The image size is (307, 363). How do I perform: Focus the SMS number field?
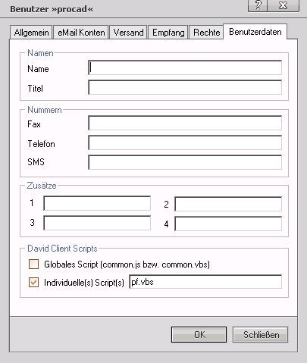tap(185, 162)
